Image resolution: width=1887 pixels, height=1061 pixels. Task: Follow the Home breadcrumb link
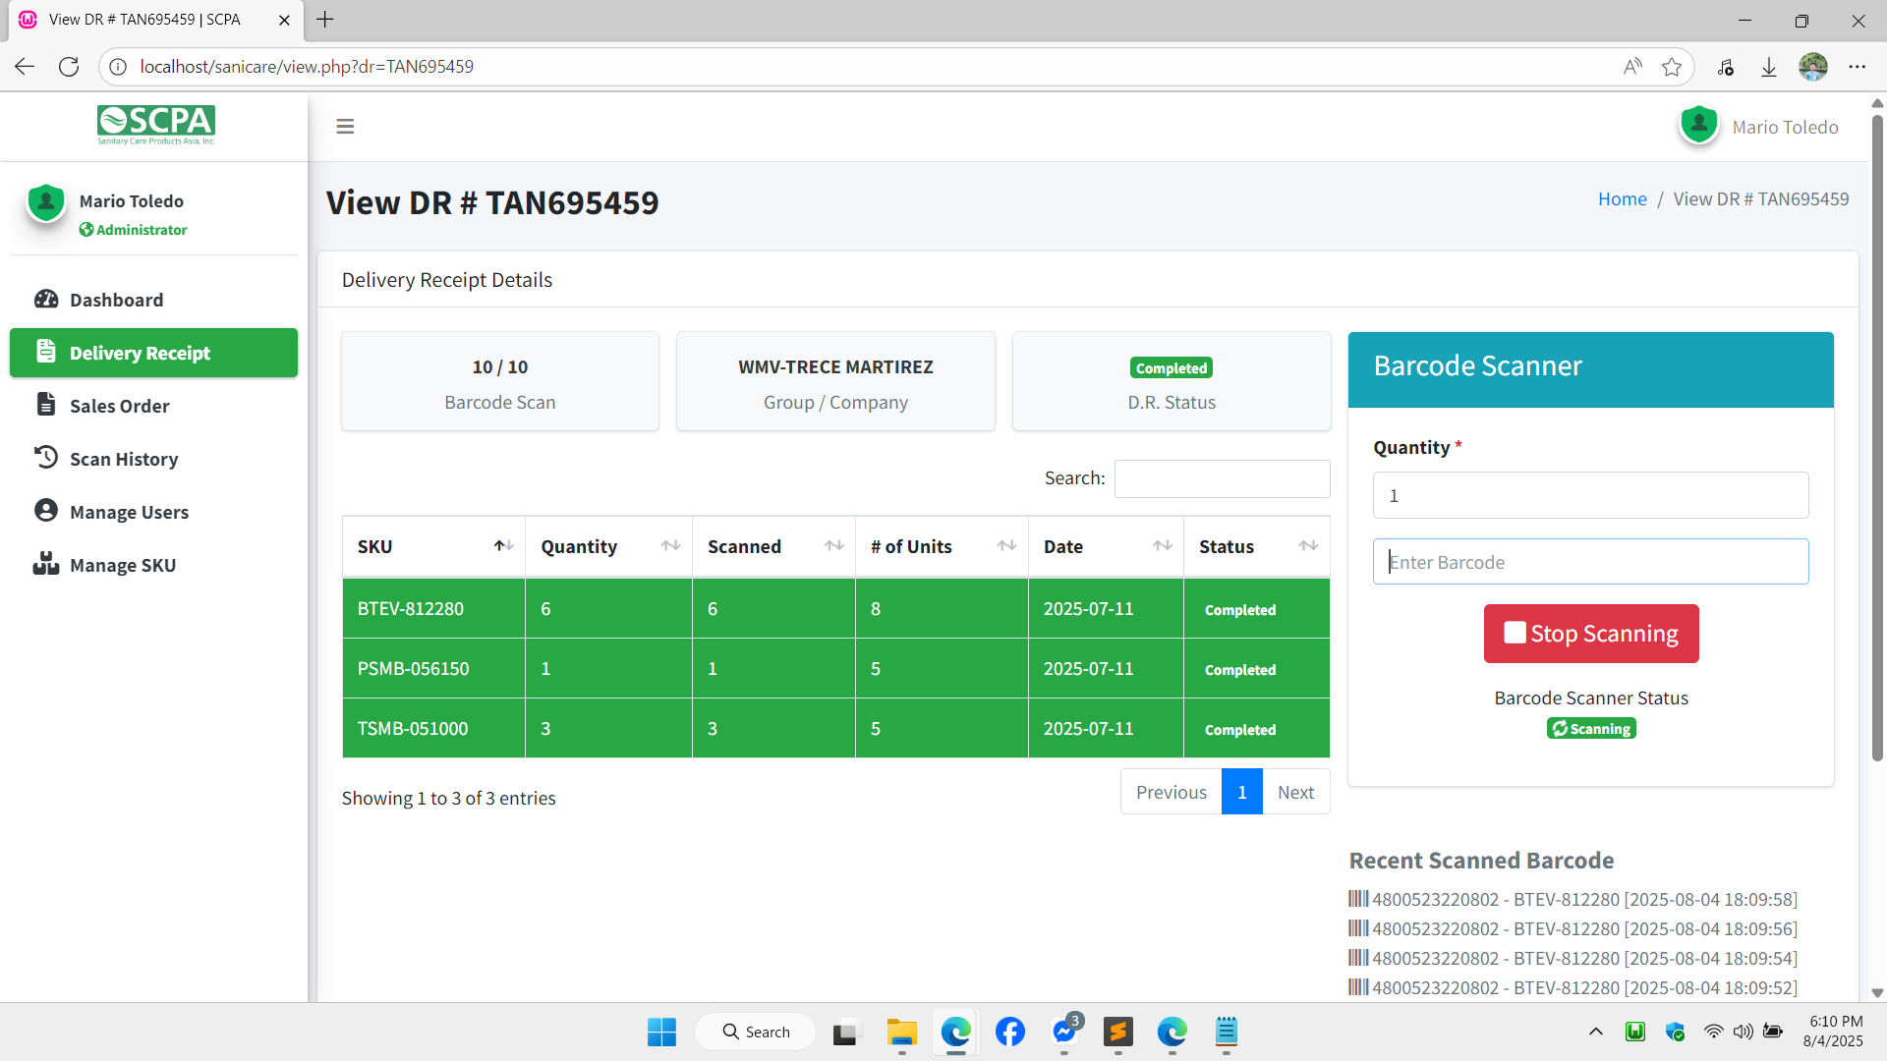point(1622,199)
